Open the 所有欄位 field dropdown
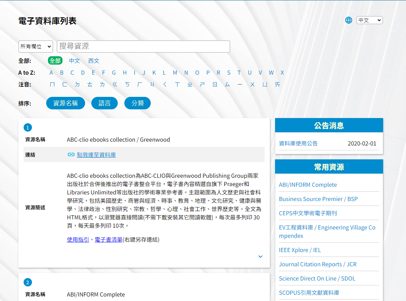 point(36,46)
